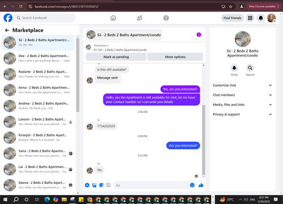Open the Facebook logo home link
This screenshot has height=204, width=283.
pyautogui.click(x=8, y=18)
